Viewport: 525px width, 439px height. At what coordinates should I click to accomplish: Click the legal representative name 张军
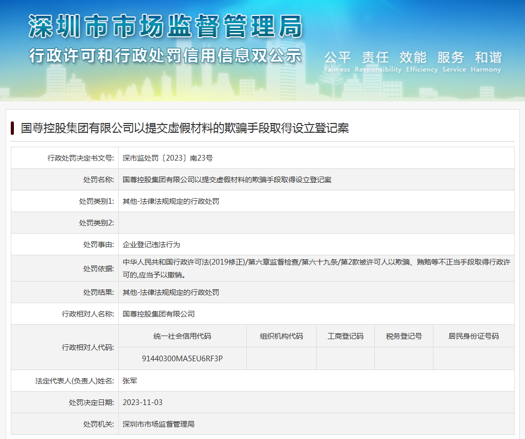tap(130, 381)
